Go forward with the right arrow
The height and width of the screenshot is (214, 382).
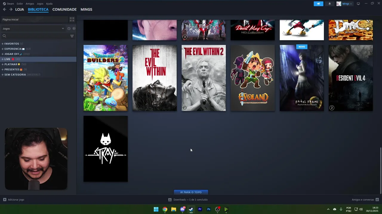[x=11, y=10]
